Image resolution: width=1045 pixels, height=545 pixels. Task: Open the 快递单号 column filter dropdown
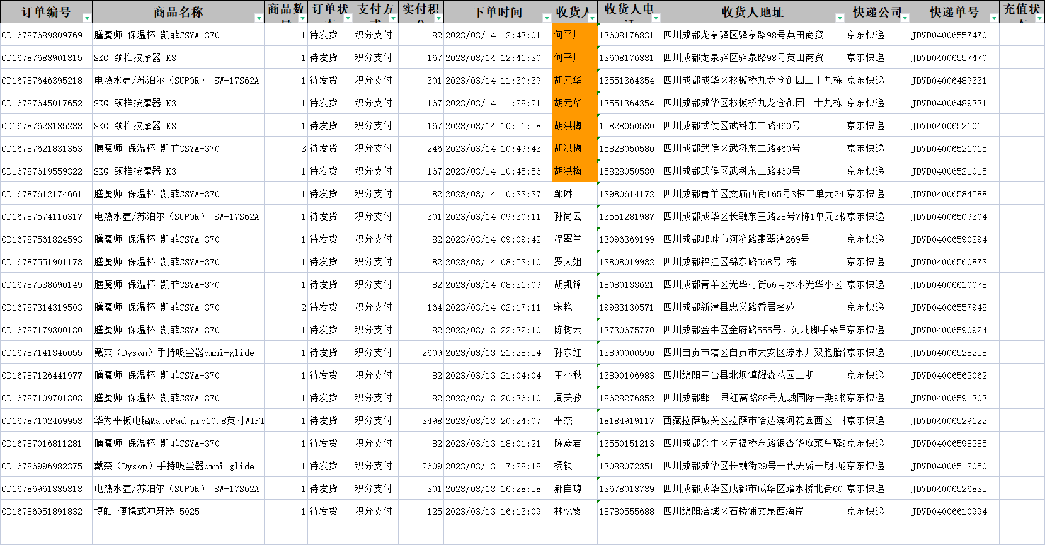994,18
